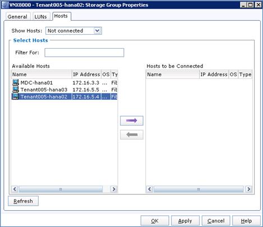Click the Available Hosts horizontal scrollbar thumb
The image size is (263, 227).
tap(61, 189)
